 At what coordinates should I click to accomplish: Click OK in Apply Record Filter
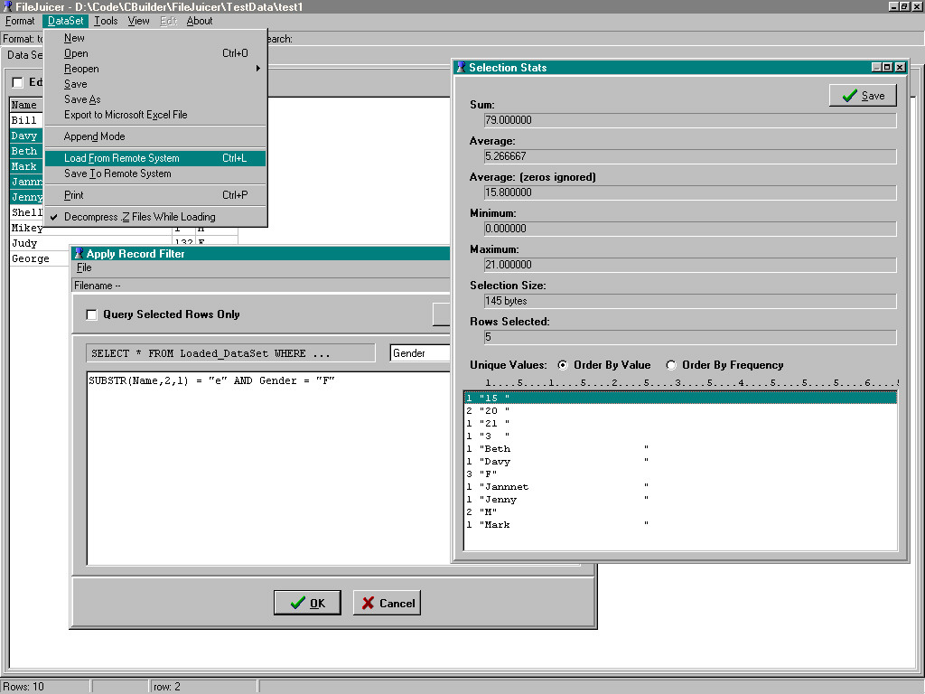click(307, 603)
